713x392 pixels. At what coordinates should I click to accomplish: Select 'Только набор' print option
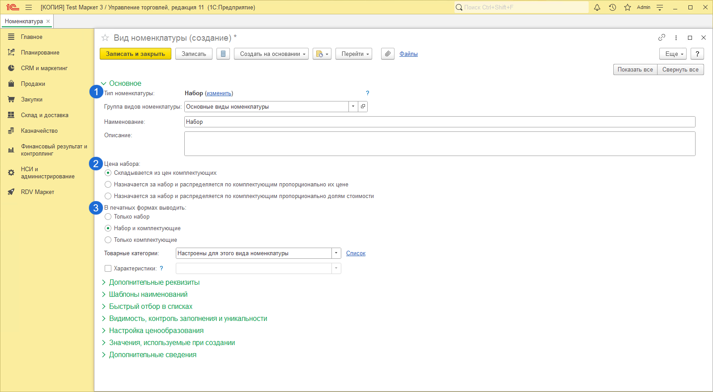[108, 217]
